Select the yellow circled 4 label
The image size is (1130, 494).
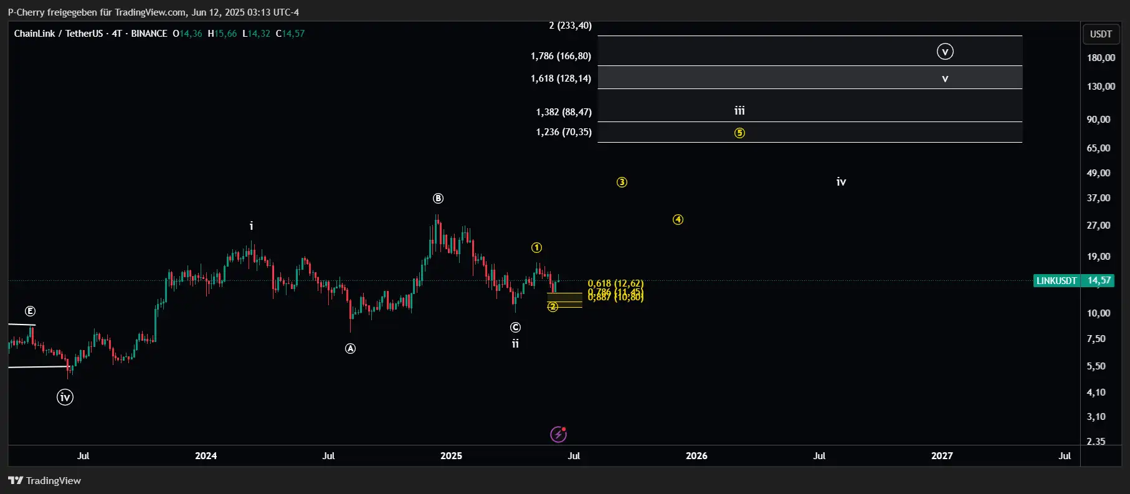[678, 219]
